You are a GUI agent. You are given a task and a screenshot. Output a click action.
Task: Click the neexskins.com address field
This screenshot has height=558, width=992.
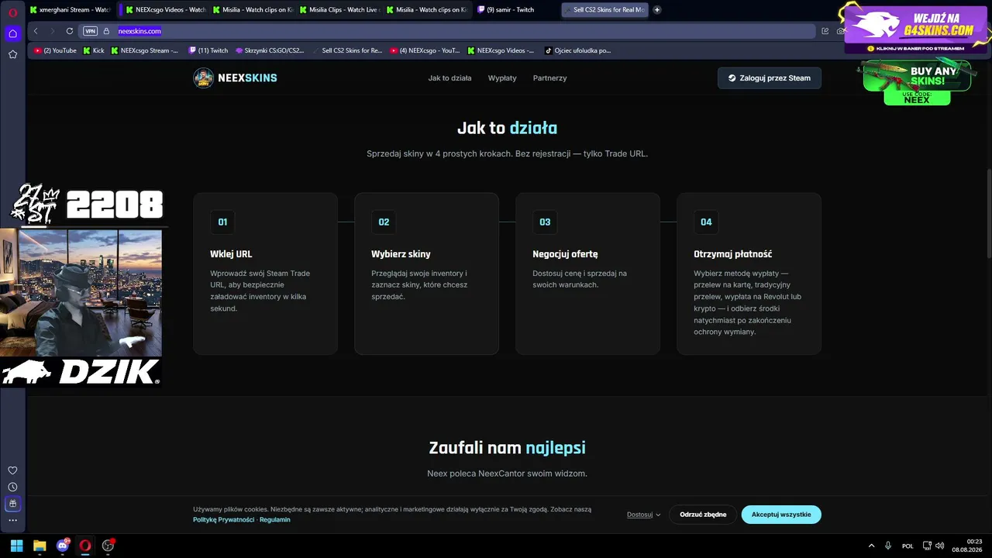pyautogui.click(x=465, y=31)
